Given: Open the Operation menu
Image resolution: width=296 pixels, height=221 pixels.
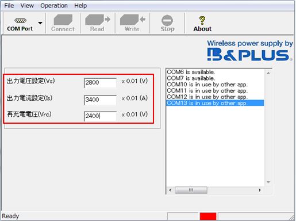Looking at the screenshot, I should (54, 6).
